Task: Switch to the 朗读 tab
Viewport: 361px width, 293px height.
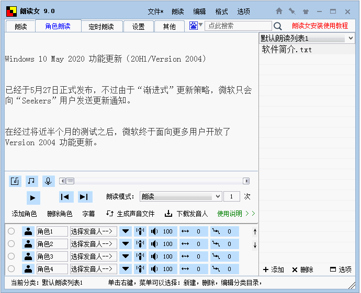Action: 21,27
